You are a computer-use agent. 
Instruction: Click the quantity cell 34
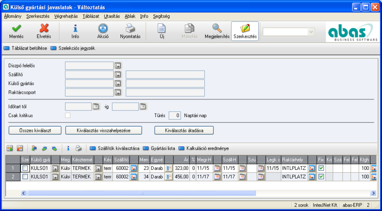click(x=144, y=177)
